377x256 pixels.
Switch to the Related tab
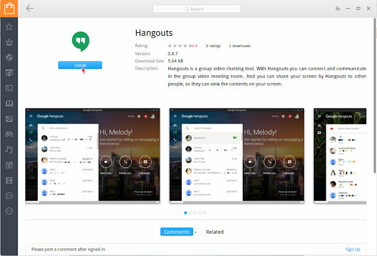[x=214, y=232]
